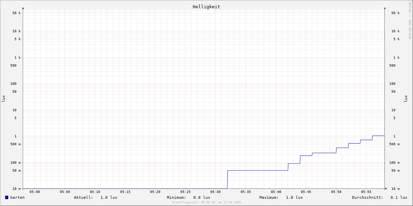The image size is (413, 206).
Task: Click the right vertical lux unit label
Action: [406, 99]
